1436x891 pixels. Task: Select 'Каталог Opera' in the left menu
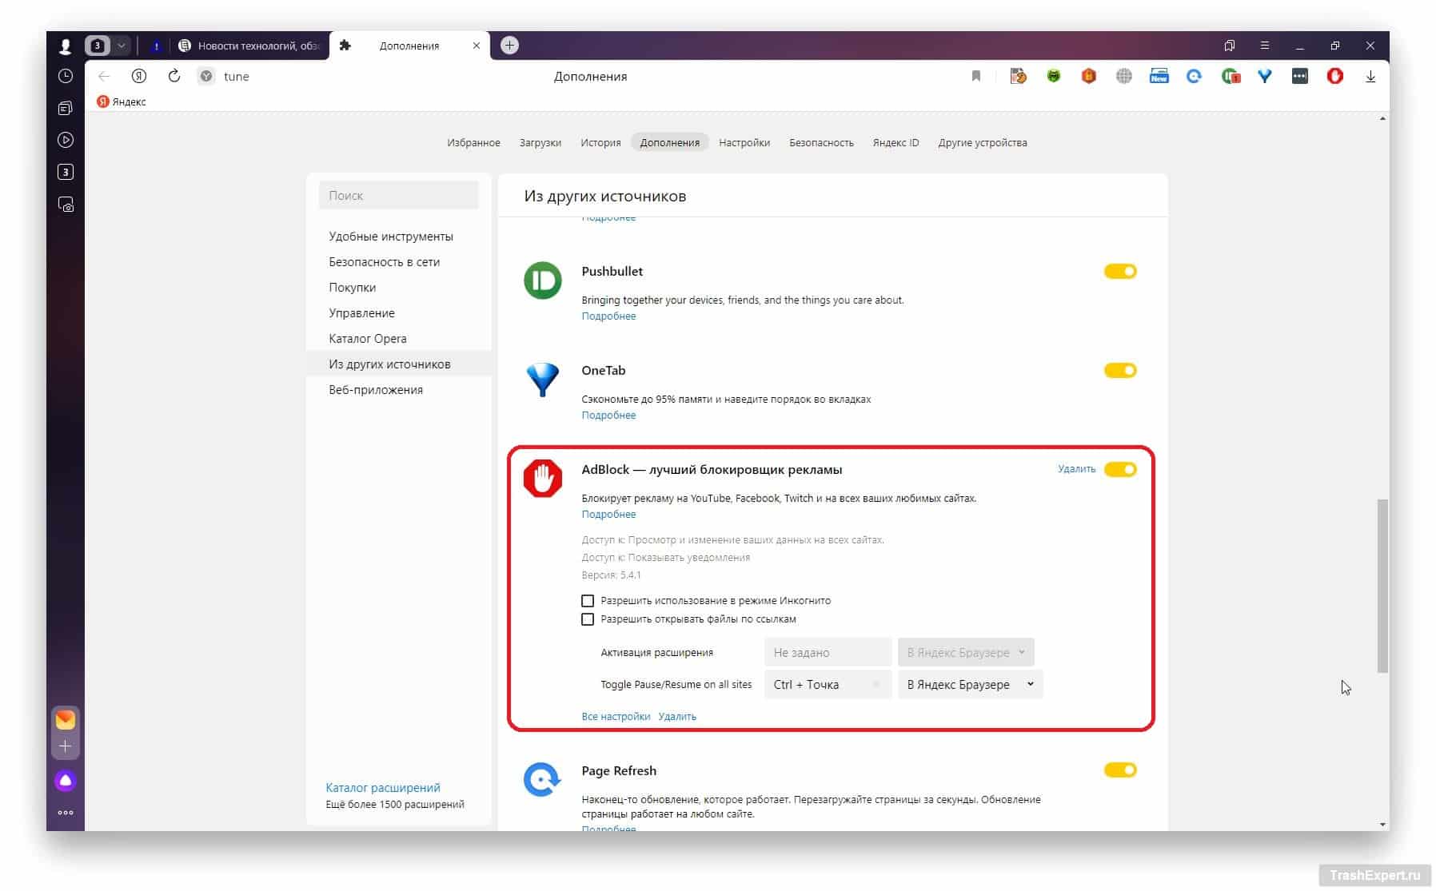367,339
